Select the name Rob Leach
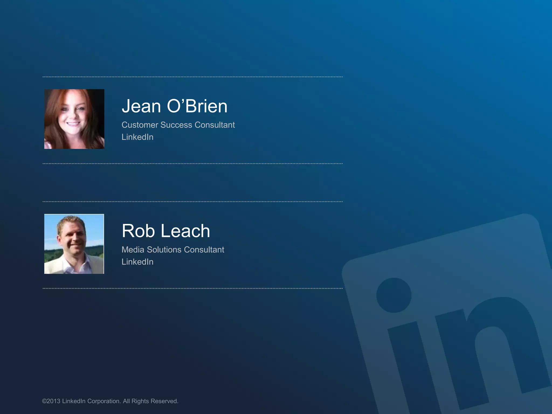The height and width of the screenshot is (414, 552). (166, 231)
